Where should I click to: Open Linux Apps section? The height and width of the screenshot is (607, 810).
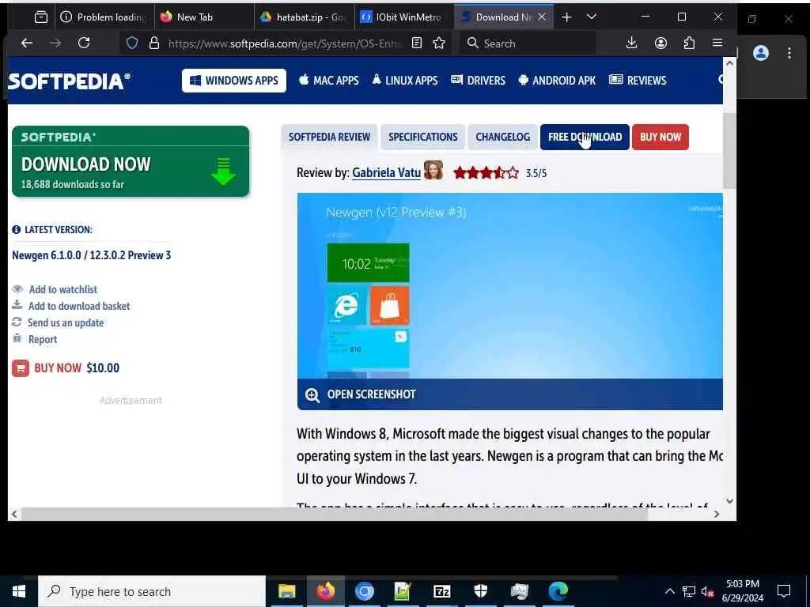click(x=405, y=81)
